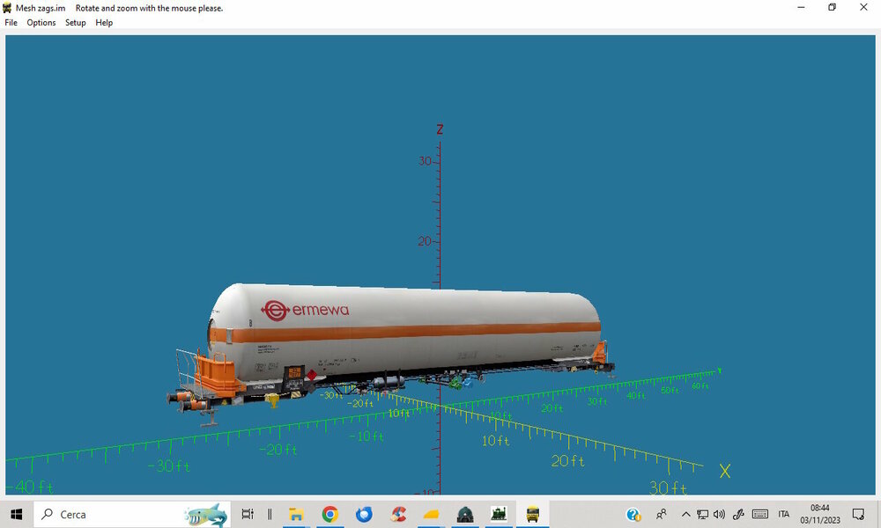Open the File menu
This screenshot has width=881, height=528.
pos(11,23)
